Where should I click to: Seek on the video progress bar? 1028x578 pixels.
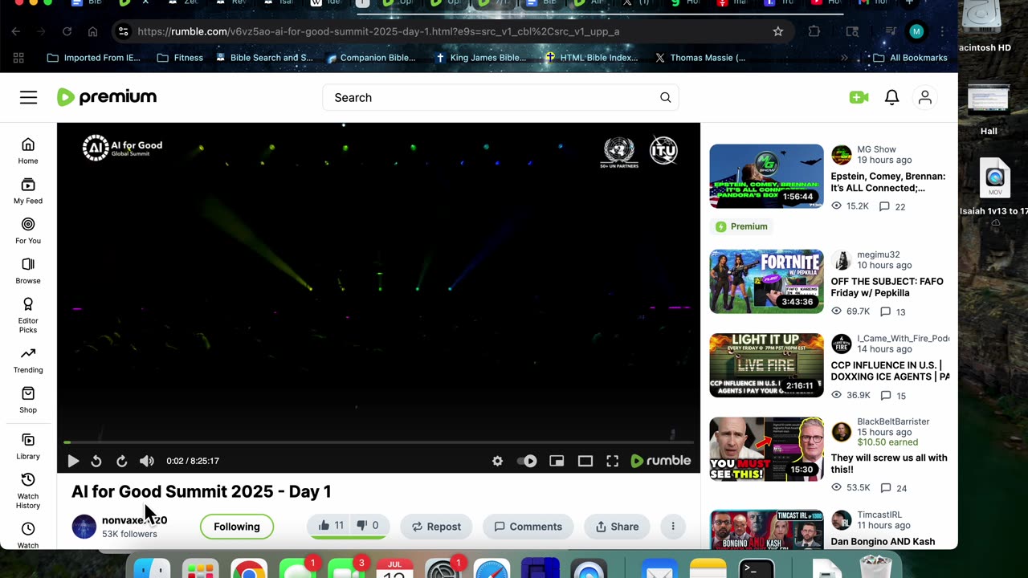coord(378,442)
